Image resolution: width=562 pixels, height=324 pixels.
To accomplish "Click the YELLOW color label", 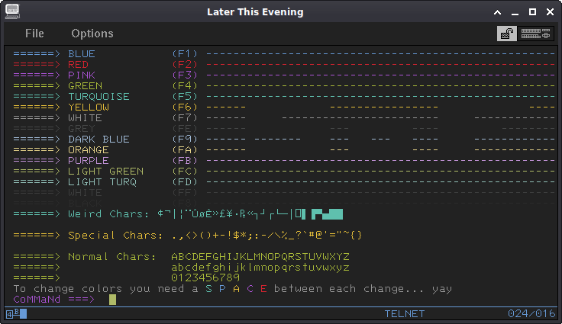I will tap(89, 107).
